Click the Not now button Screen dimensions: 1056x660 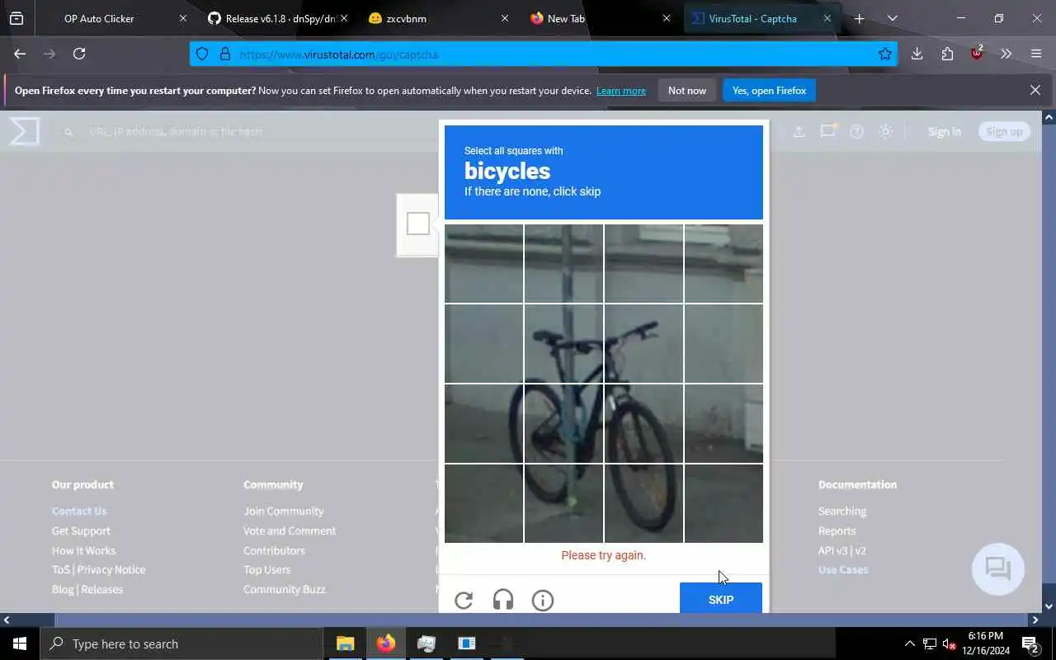point(687,91)
